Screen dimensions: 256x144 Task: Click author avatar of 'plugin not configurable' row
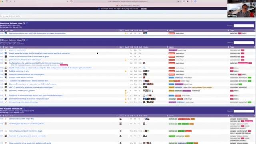click(x=6, y=50)
